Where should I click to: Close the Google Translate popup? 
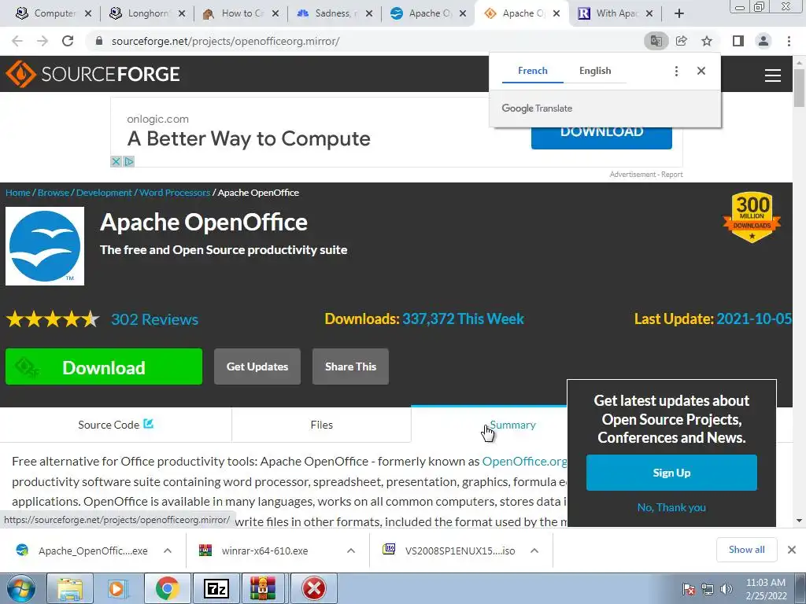click(x=701, y=71)
